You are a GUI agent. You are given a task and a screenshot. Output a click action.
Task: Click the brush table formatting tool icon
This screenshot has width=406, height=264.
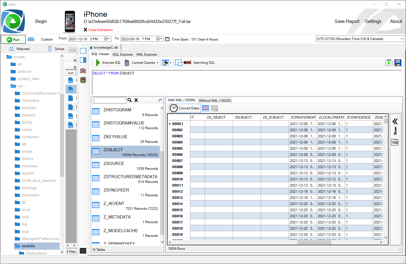coord(165,63)
